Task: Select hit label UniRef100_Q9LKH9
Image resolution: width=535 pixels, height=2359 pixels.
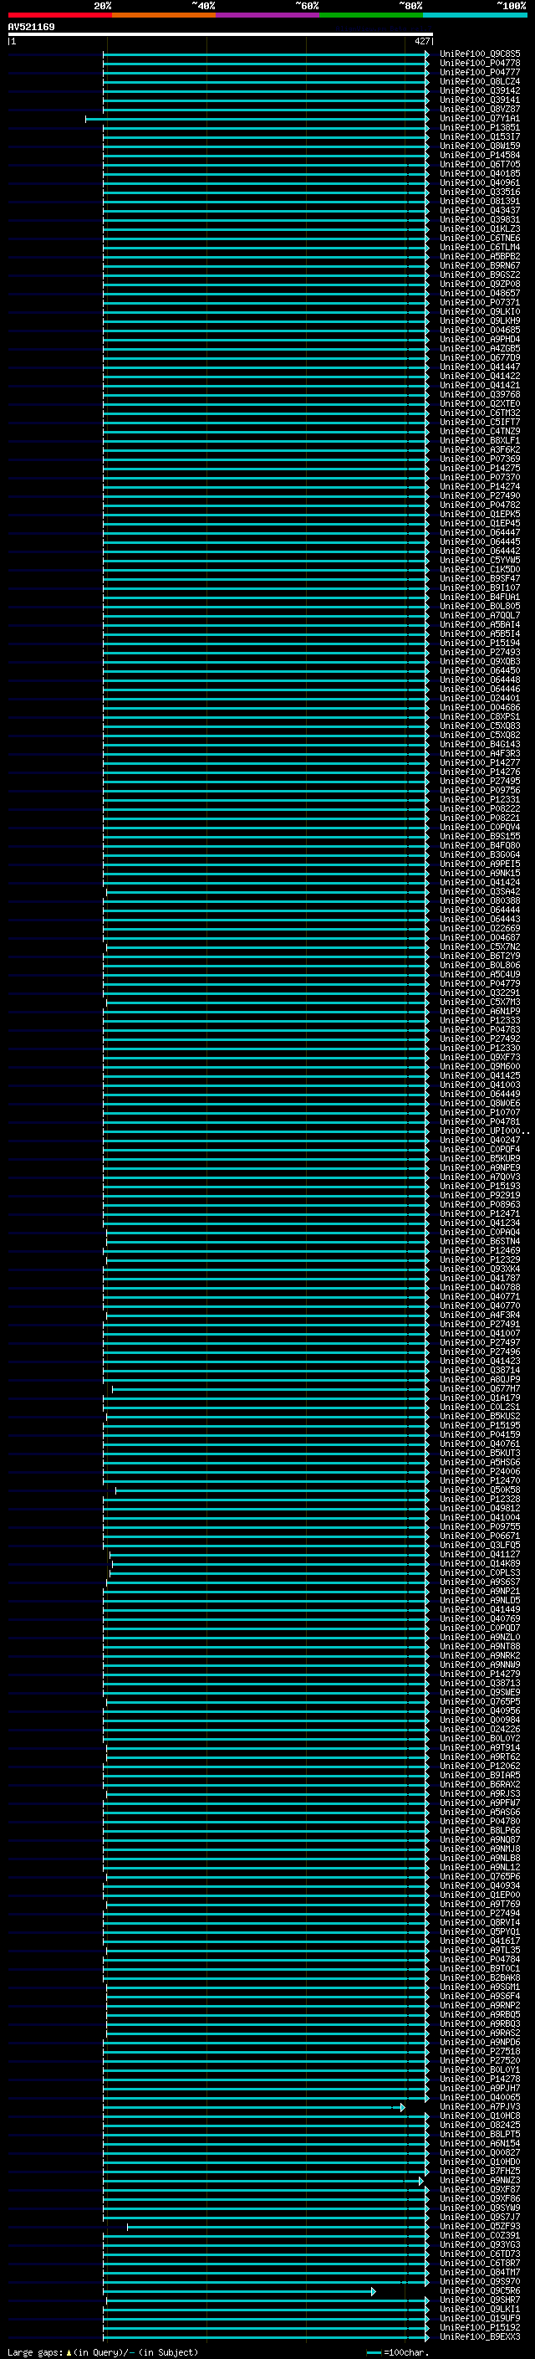Action: click(x=480, y=321)
